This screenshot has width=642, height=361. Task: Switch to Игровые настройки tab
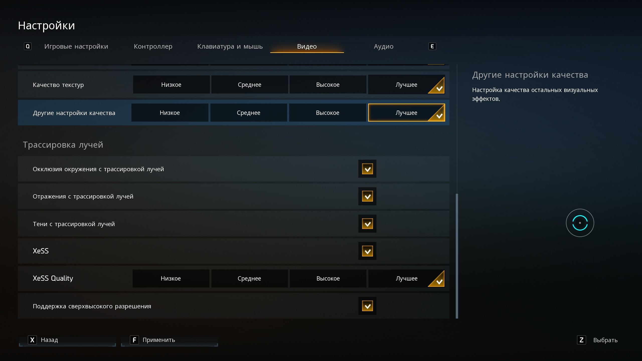[76, 46]
